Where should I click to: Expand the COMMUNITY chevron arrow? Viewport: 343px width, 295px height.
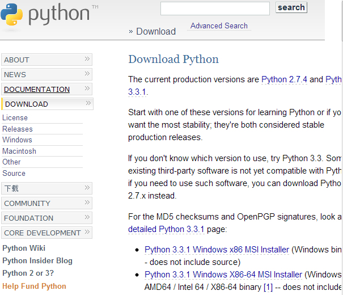point(87,202)
